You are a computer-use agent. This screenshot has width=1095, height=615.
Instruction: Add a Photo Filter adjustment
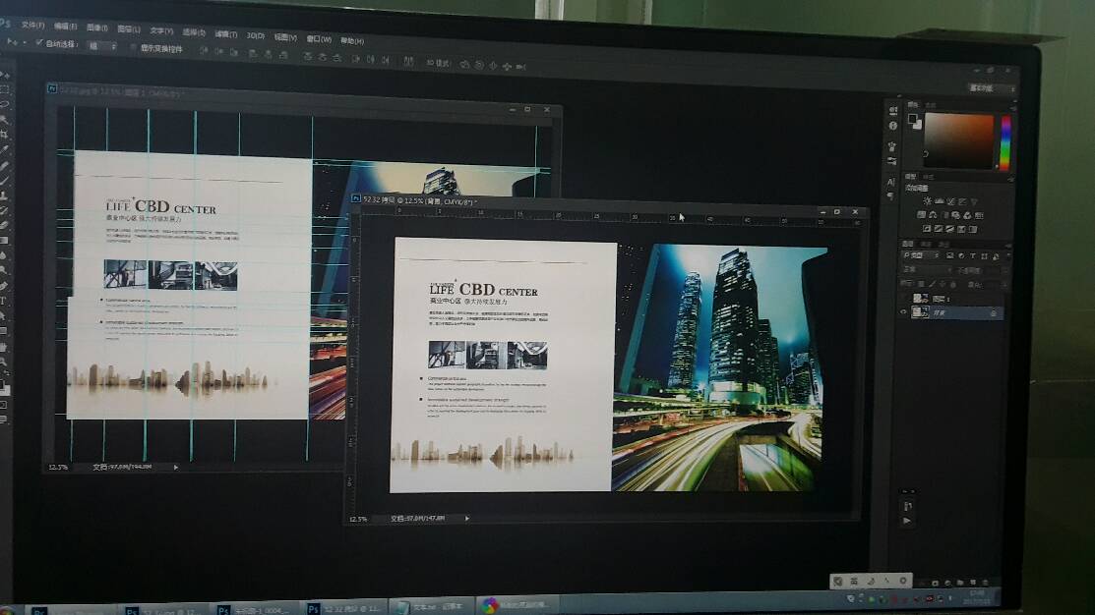click(x=955, y=215)
